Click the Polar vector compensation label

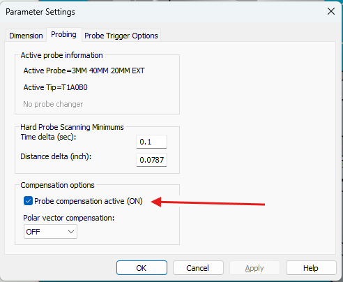(x=69, y=218)
